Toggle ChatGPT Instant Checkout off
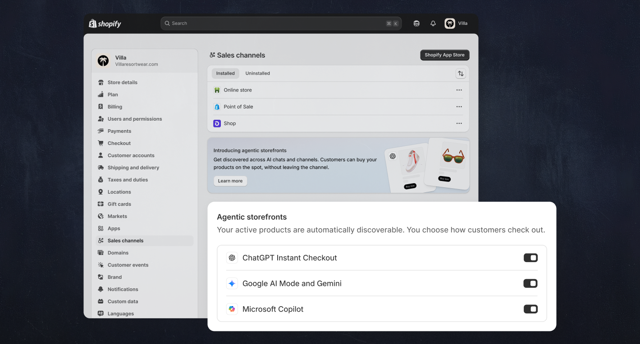This screenshot has width=640, height=344. coord(530,258)
